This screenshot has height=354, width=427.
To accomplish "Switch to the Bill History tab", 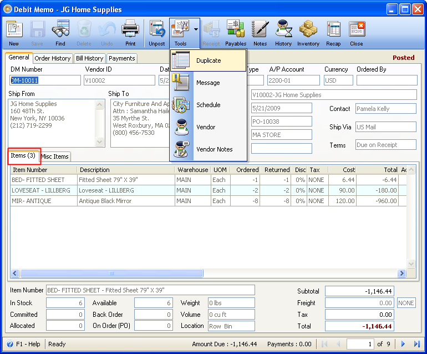I will click(90, 58).
